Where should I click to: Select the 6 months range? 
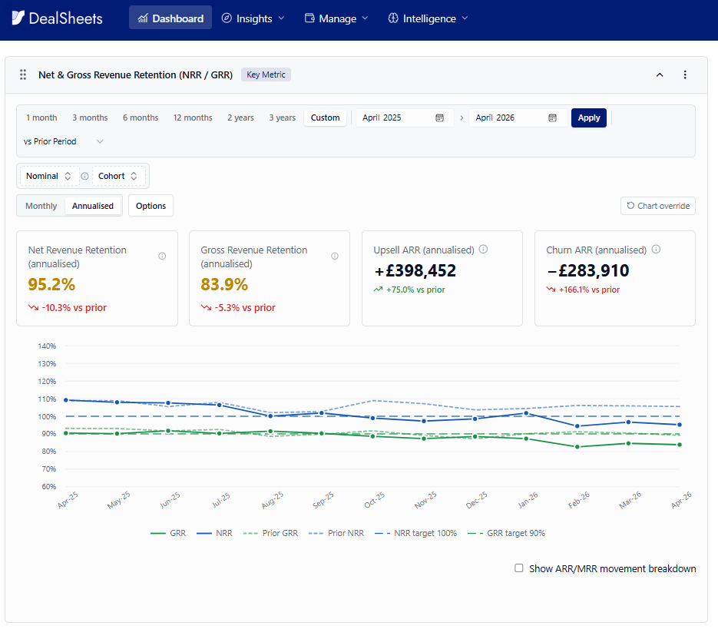(141, 118)
